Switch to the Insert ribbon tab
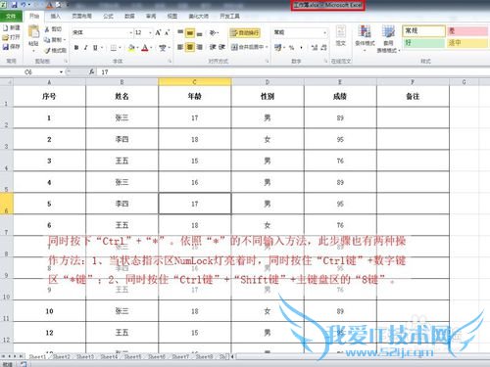The width and height of the screenshot is (490, 367). click(56, 16)
